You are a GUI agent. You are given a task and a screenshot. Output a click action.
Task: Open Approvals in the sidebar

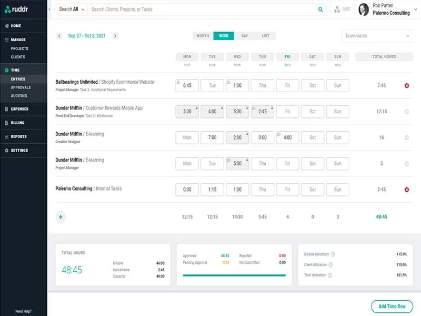point(21,87)
